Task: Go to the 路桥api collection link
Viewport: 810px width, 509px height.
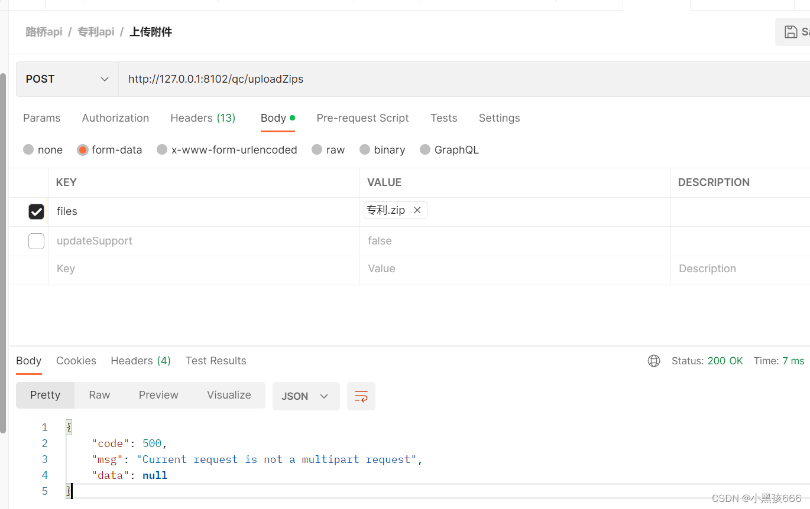Action: 44,31
